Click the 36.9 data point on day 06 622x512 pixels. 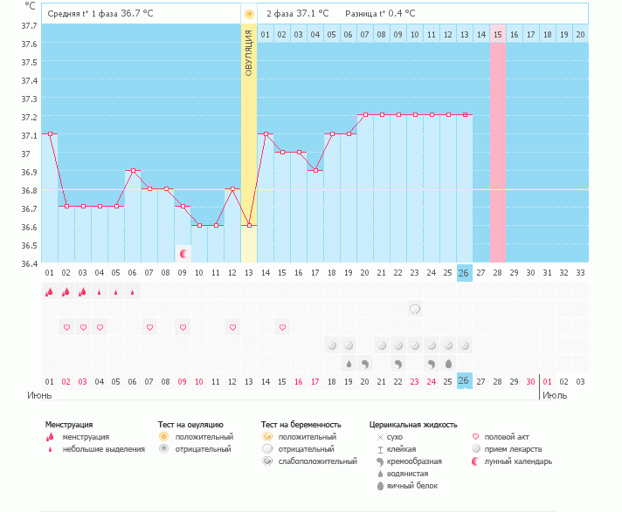(x=133, y=171)
